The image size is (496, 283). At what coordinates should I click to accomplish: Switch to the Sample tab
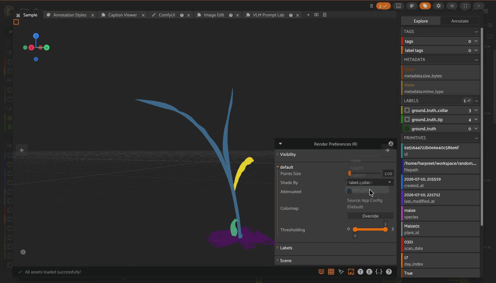coord(27,15)
